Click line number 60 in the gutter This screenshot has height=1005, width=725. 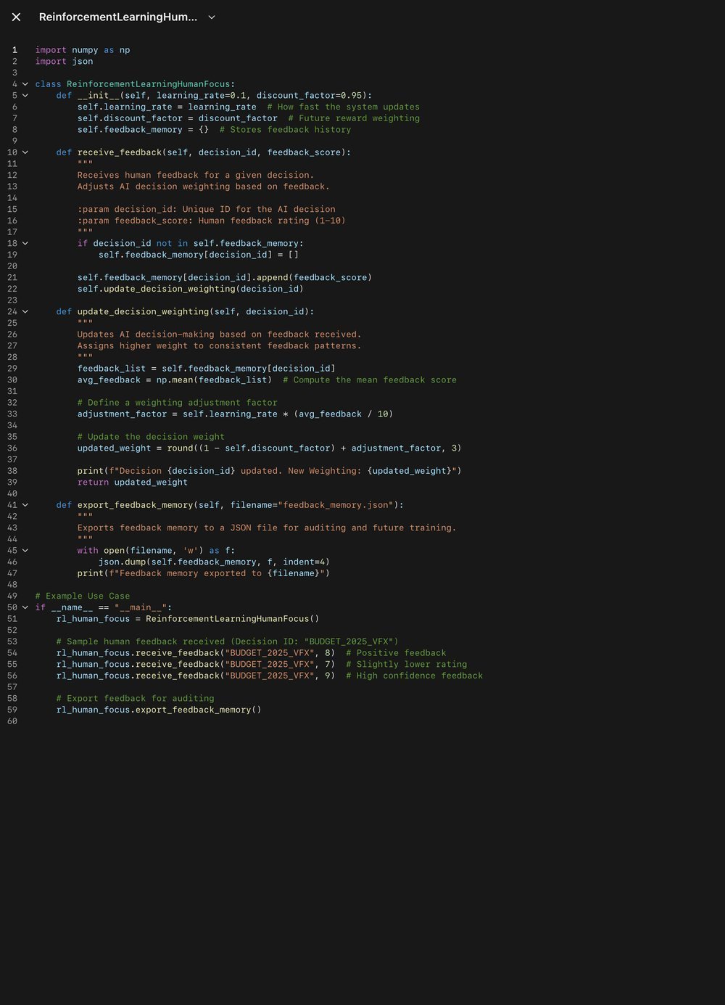click(x=12, y=721)
